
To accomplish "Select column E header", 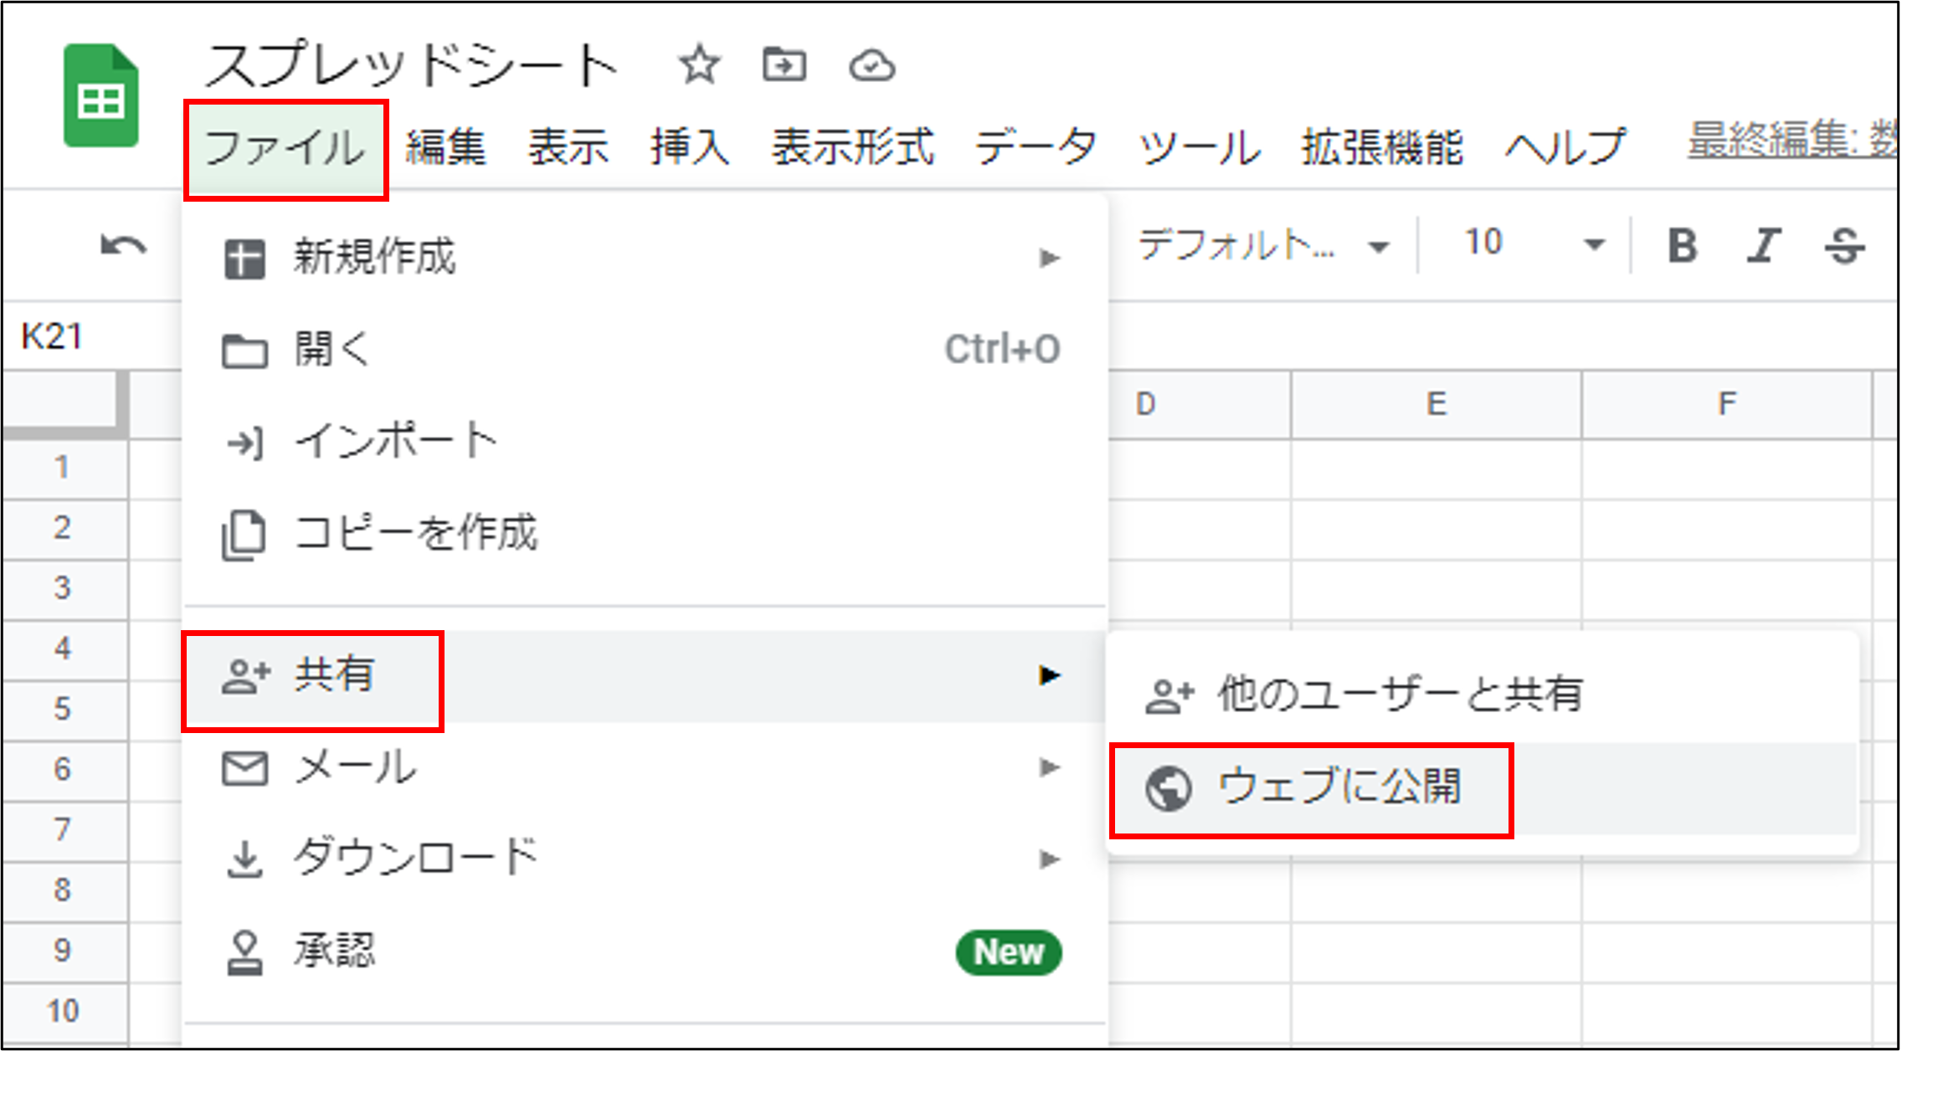I will tap(1436, 404).
